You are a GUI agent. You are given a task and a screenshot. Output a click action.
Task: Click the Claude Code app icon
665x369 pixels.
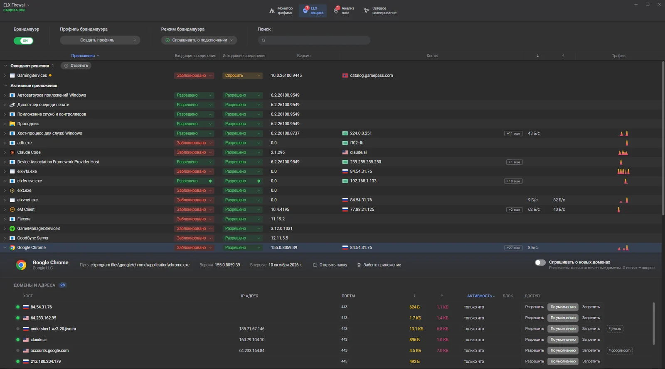tap(12, 152)
